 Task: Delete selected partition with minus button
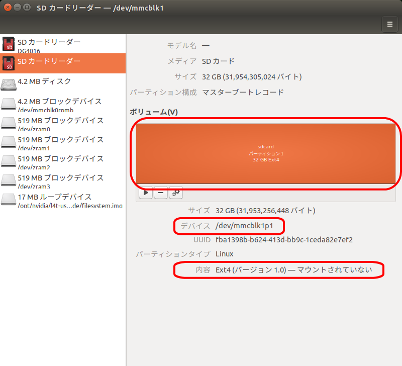(x=161, y=193)
